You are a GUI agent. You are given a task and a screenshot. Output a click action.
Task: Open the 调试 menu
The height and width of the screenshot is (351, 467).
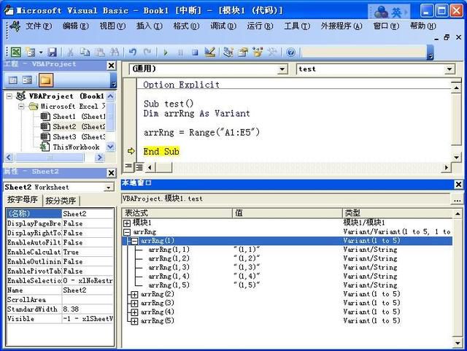click(223, 26)
